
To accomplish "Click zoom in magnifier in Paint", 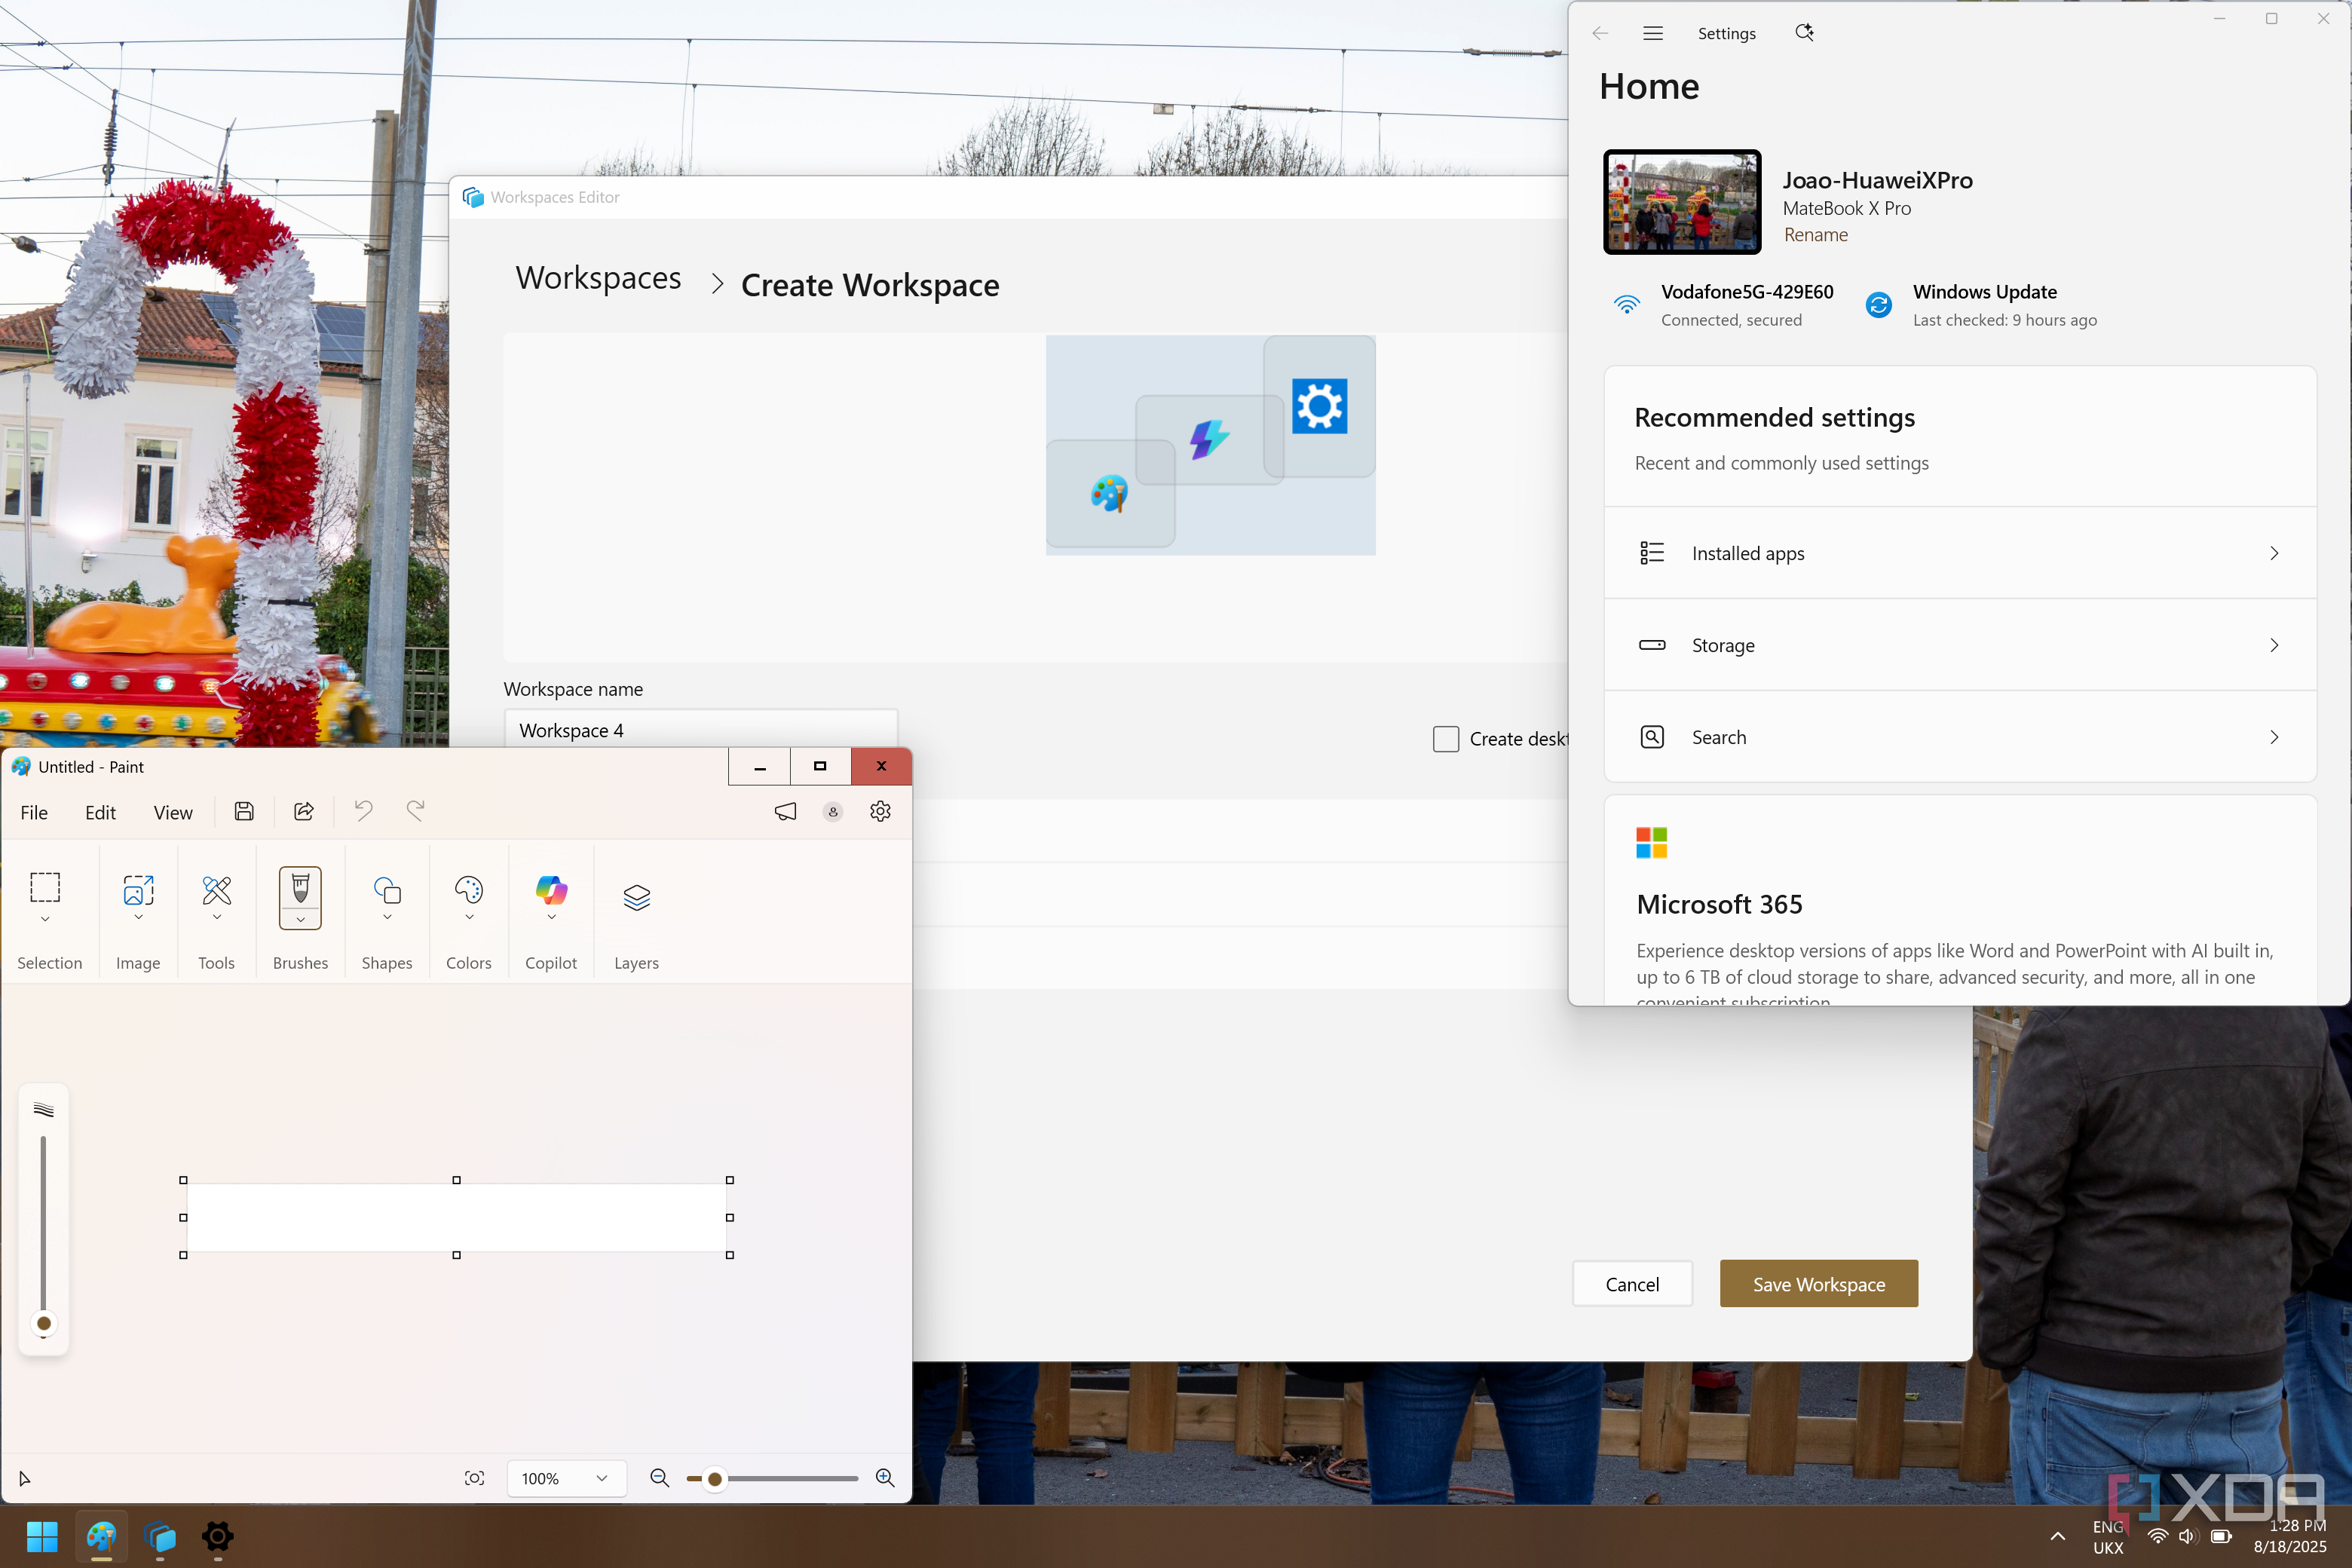I will pos(885,1478).
